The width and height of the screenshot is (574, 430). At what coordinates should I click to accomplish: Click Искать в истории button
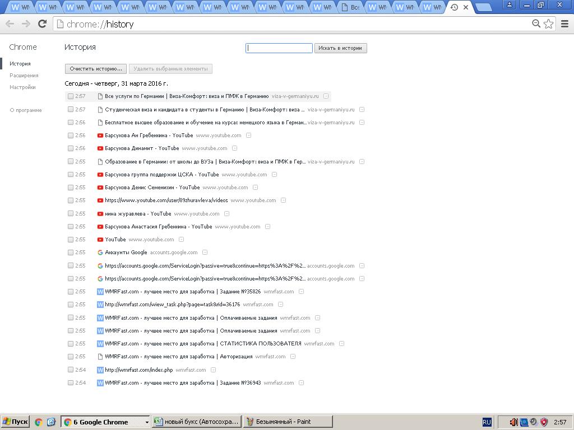point(340,48)
